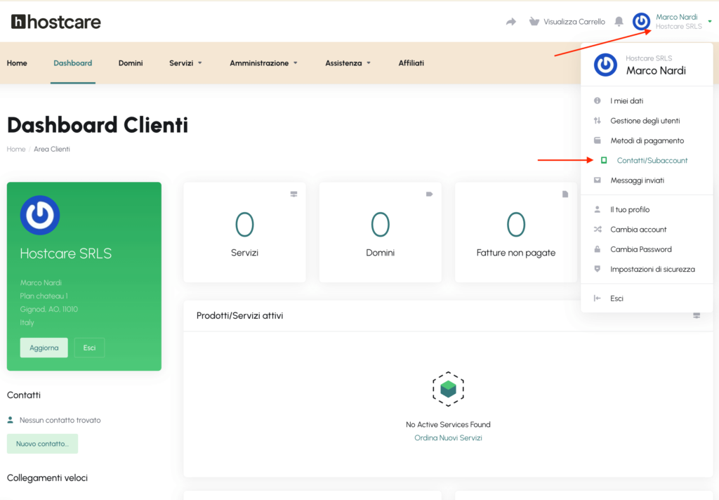Click the large avatar on the green profile card
719x500 pixels.
[x=40, y=215]
